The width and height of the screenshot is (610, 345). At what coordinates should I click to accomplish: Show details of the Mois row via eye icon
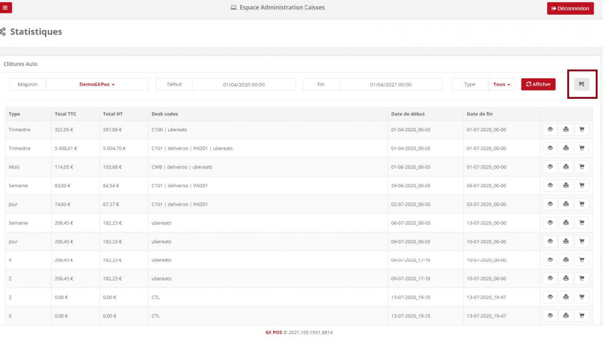pos(550,167)
